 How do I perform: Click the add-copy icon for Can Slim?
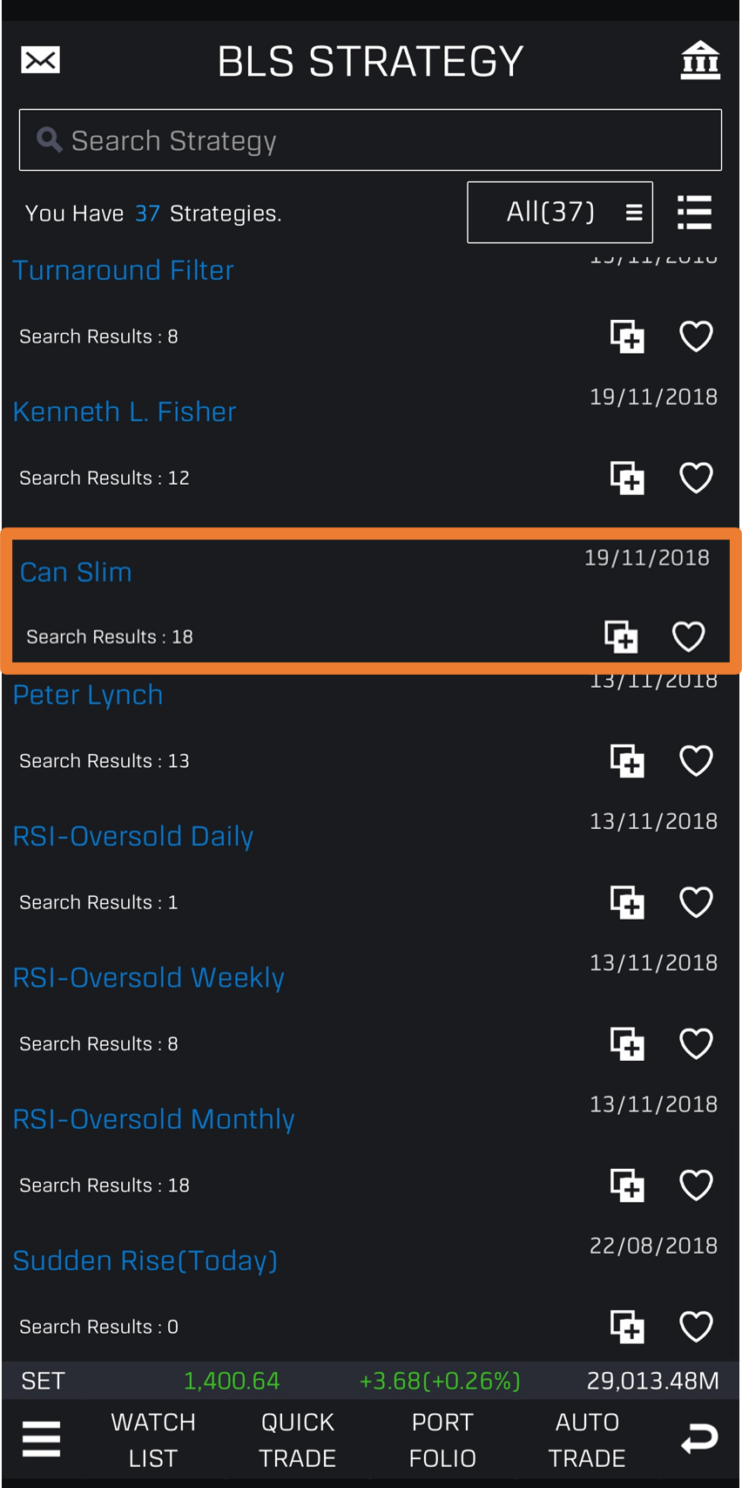(621, 636)
